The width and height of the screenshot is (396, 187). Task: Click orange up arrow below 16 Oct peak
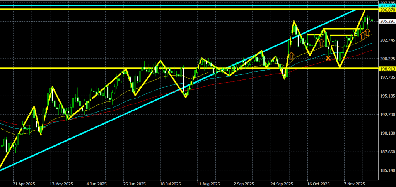coord(321,42)
